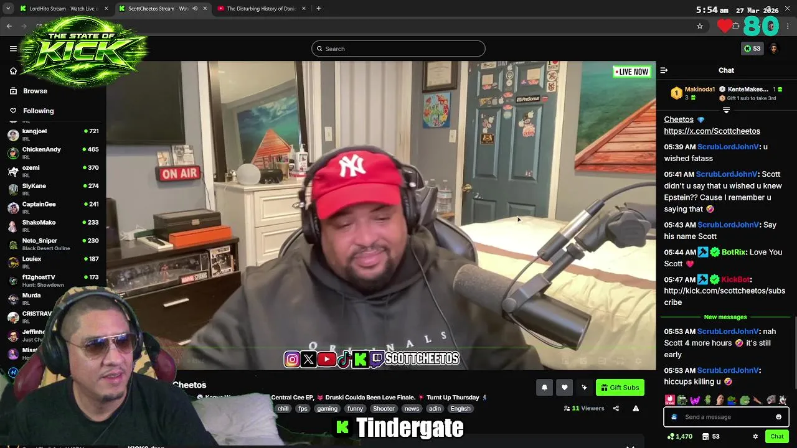Focus the Send a message field
797x448 pixels.
726,417
